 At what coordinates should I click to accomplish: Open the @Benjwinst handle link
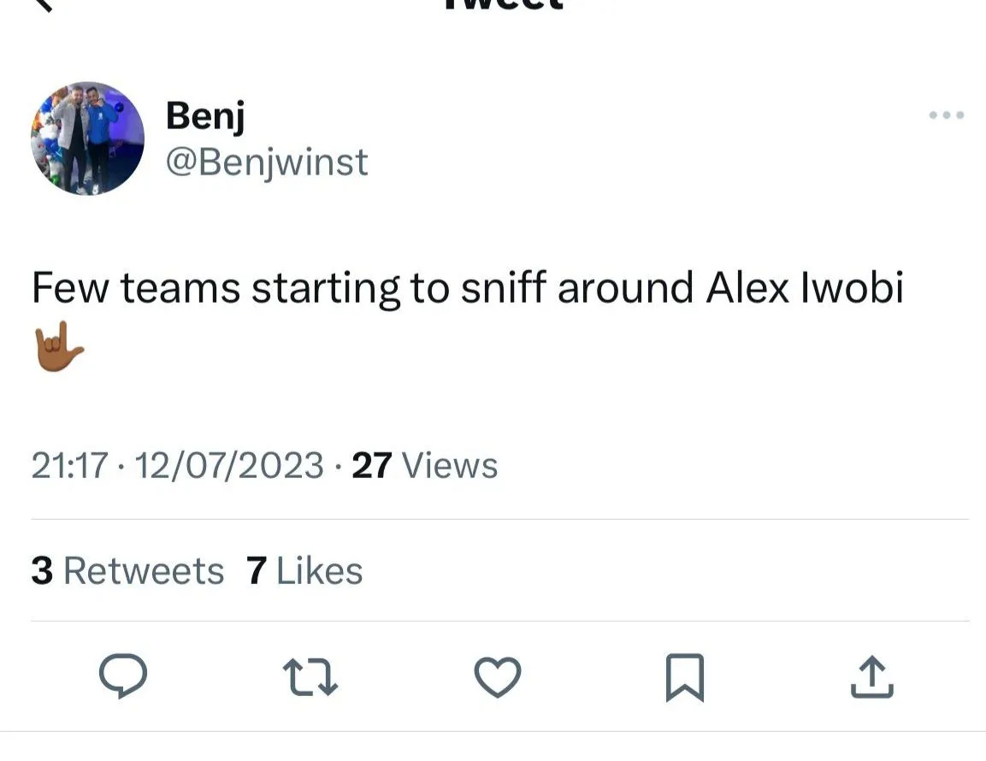pos(266,162)
